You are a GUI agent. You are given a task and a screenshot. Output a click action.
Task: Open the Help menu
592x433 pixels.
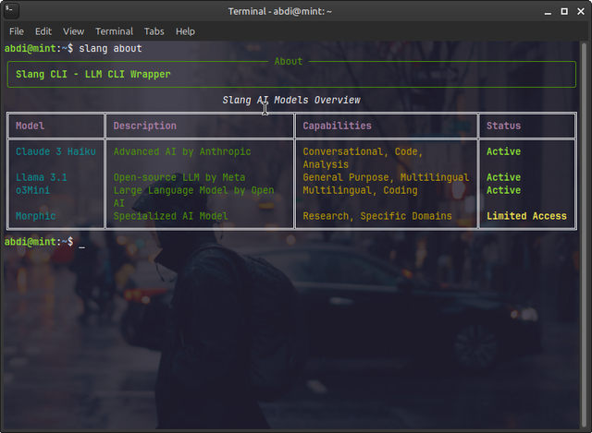click(185, 30)
